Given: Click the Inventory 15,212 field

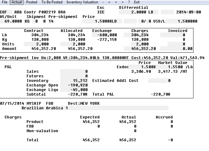Looking at the screenshot, I should [x=74, y=81].
